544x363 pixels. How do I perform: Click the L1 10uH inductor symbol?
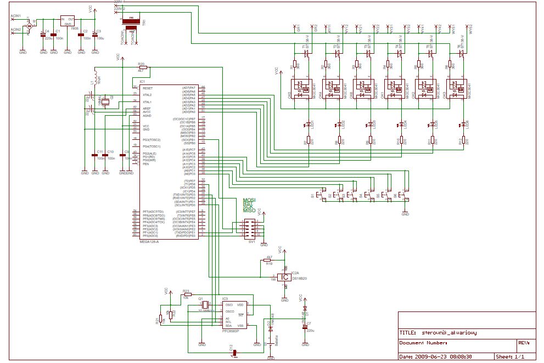coord(96,78)
